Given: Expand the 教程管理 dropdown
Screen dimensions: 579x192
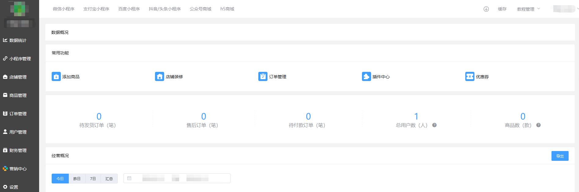Looking at the screenshot, I should coord(529,9).
